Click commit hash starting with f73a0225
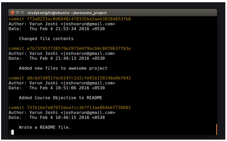 (x=79, y=19)
